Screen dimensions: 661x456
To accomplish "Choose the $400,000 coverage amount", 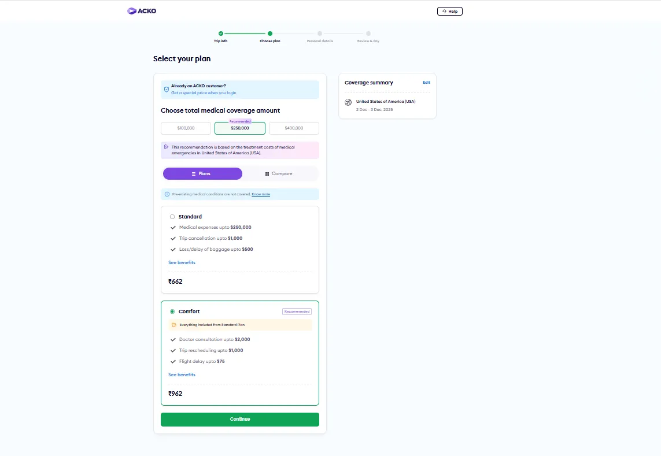I will 294,128.
